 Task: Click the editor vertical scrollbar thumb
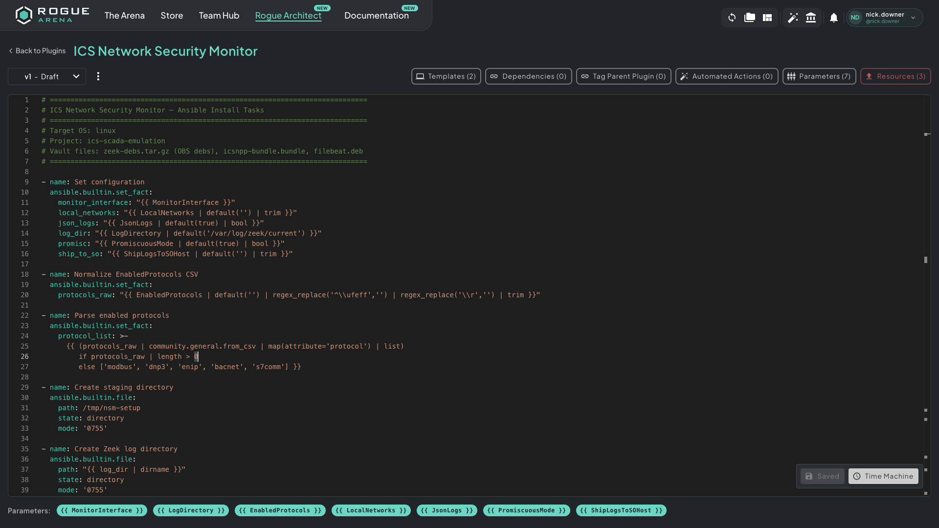926,260
